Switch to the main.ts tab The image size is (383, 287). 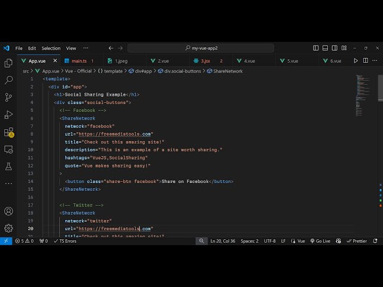(79, 60)
